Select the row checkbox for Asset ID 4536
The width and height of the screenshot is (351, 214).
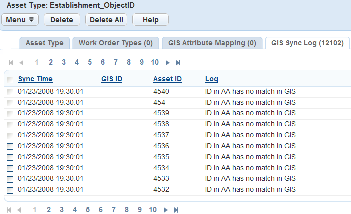pos(10,146)
